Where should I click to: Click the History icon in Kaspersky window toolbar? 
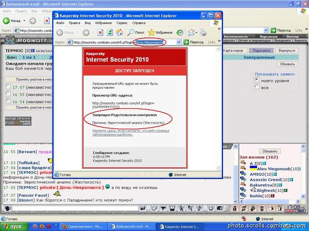180,32
